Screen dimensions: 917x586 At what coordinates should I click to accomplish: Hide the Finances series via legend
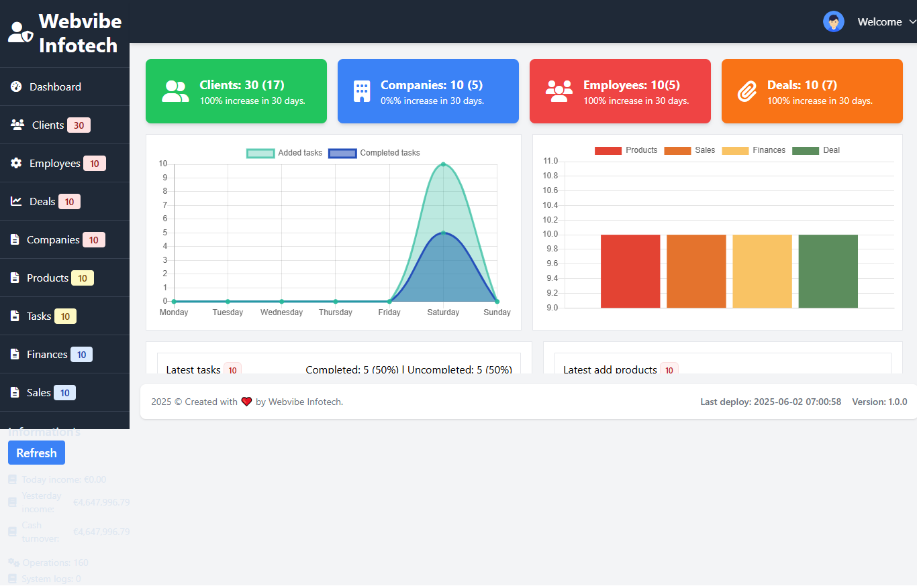pos(753,150)
